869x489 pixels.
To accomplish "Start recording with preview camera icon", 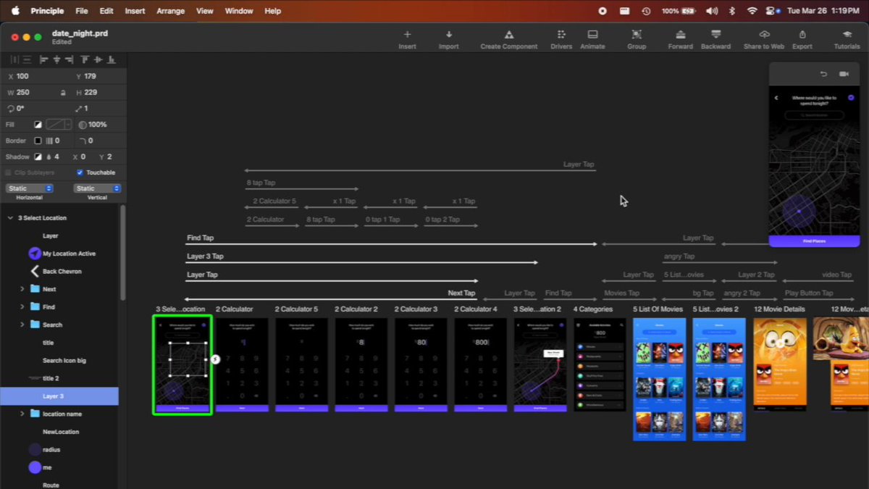I will click(x=844, y=74).
